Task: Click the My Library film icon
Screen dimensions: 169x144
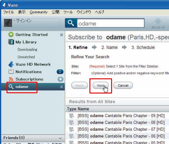Action: (11, 42)
